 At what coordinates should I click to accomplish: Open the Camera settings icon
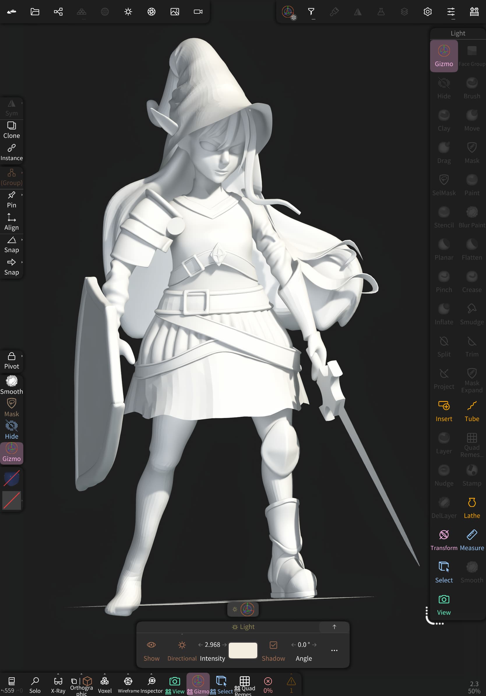click(198, 12)
